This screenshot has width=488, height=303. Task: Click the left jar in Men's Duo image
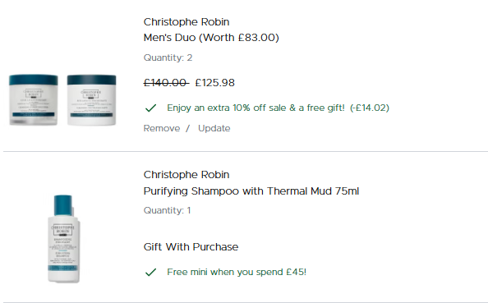click(34, 100)
